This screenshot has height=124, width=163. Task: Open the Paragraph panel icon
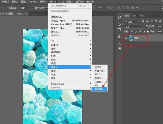[x=120, y=49]
